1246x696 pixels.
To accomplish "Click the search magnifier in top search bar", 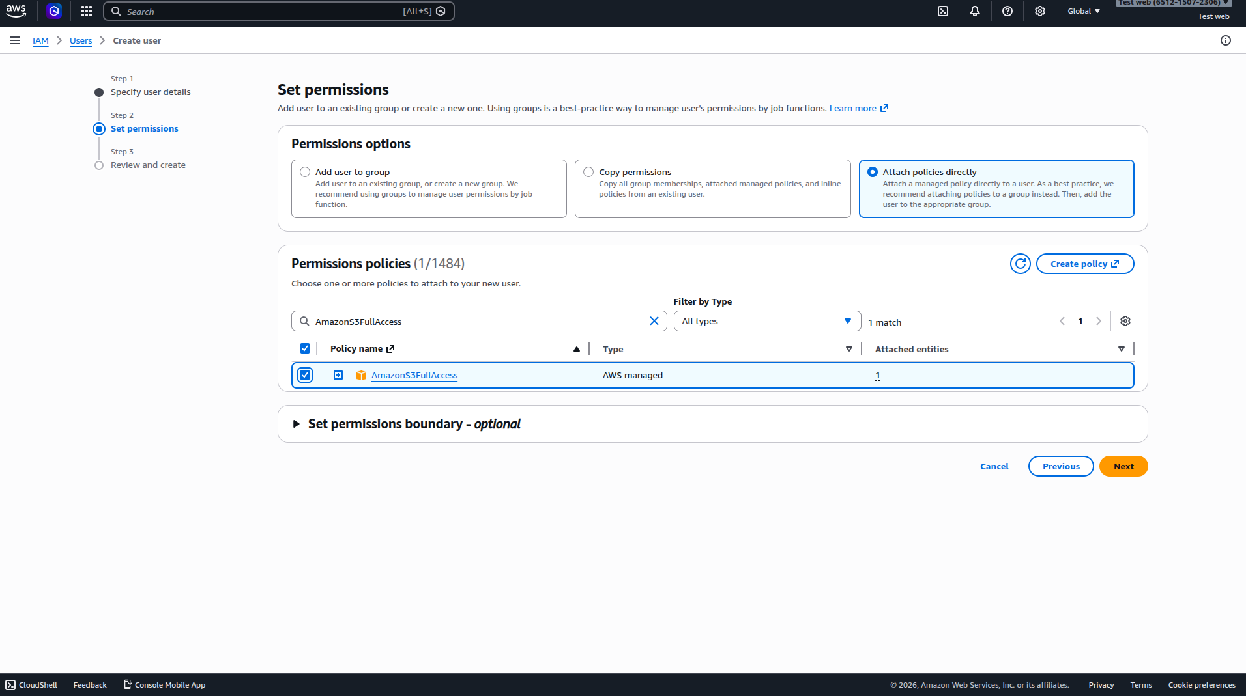I will pos(116,11).
